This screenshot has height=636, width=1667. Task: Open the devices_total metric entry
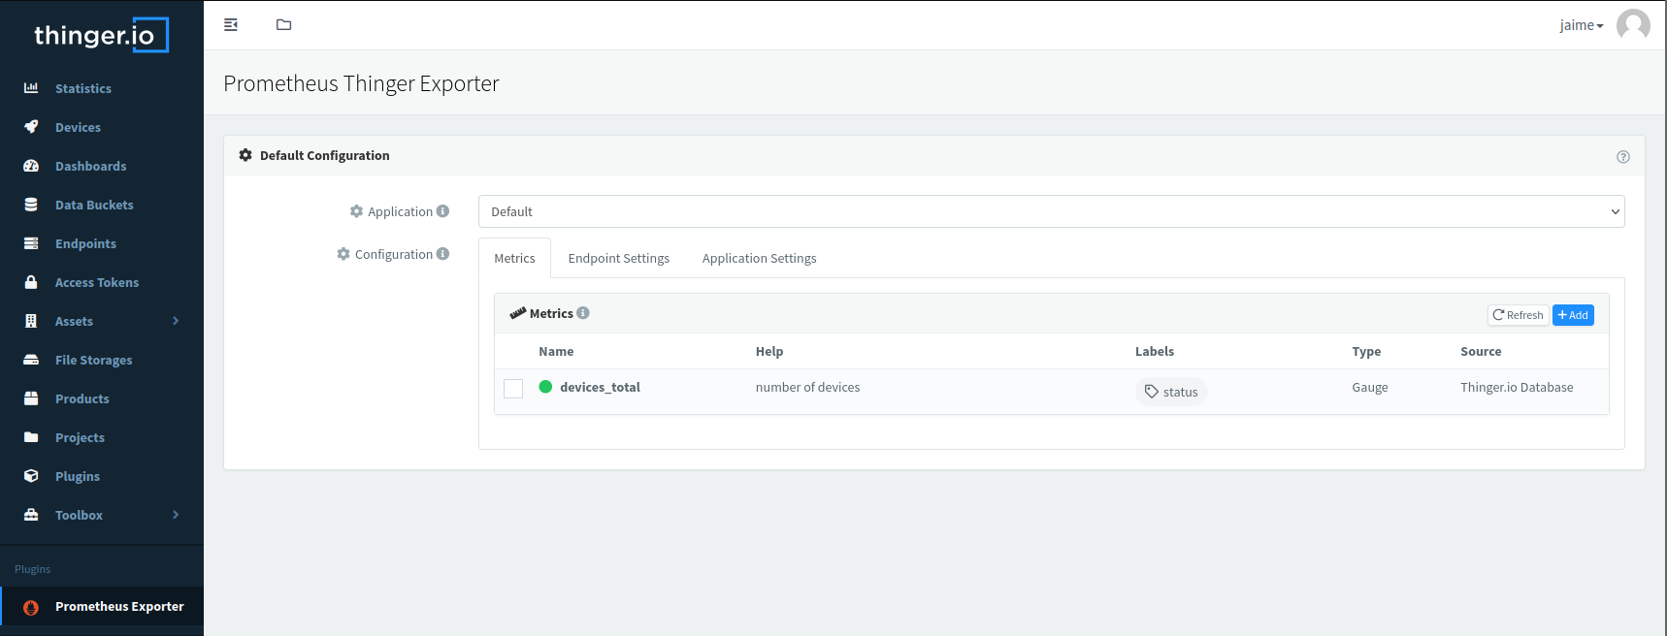click(x=600, y=388)
